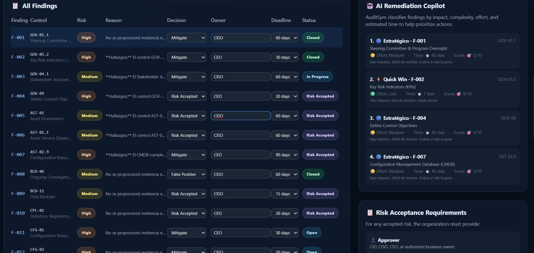Click the AI Remediation Copilot robot icon
534x253 pixels.
pos(370,6)
